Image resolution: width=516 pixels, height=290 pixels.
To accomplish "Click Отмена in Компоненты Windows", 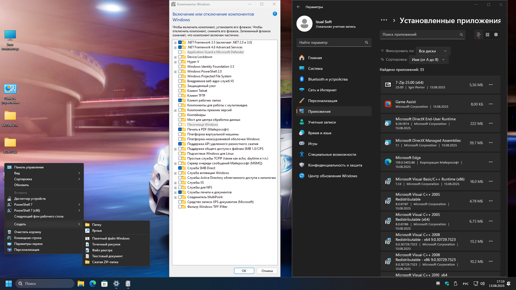I will 267,271.
